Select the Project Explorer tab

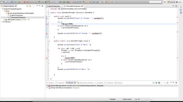[9, 6]
